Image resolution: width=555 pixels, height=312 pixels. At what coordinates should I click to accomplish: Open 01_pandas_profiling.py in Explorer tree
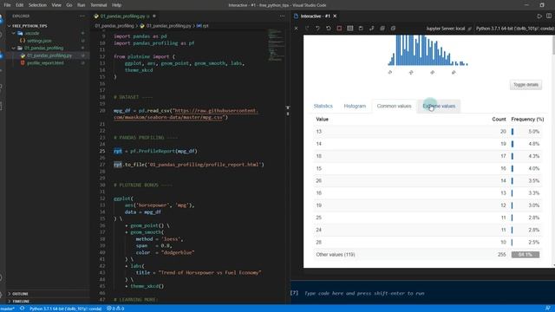pyautogui.click(x=49, y=55)
